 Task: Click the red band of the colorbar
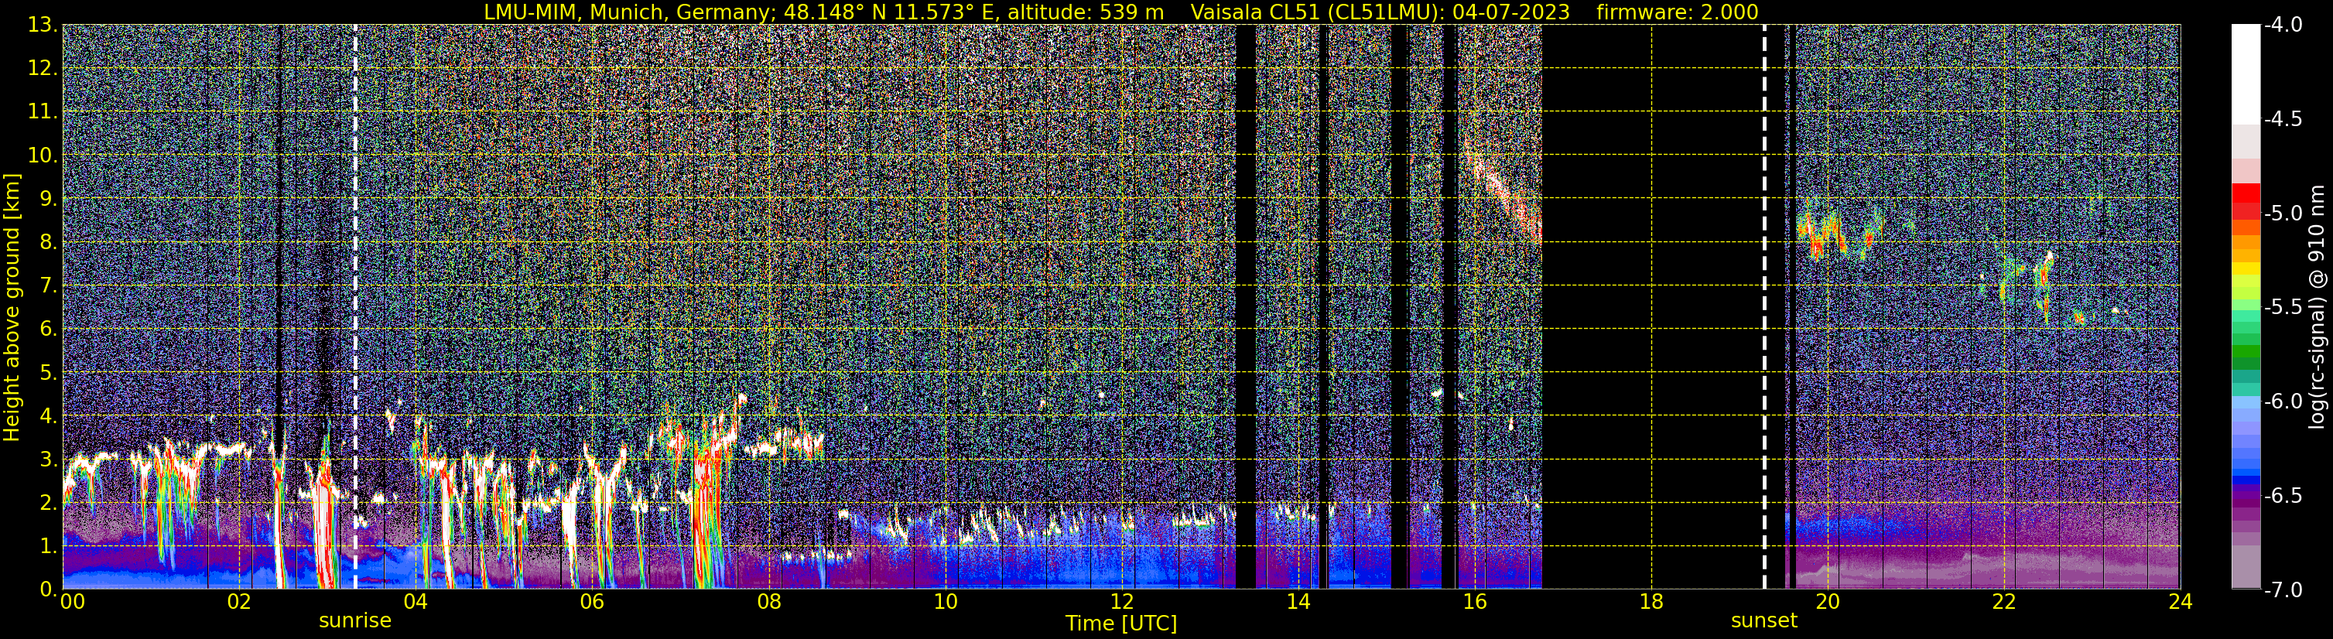(x=2245, y=201)
